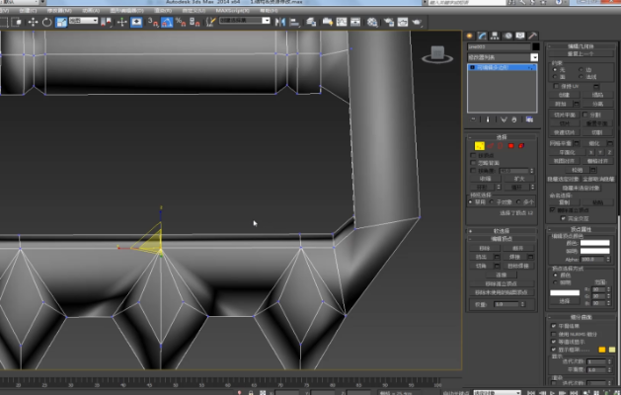Open the Animation menu
This screenshot has width=621, height=395.
point(91,11)
